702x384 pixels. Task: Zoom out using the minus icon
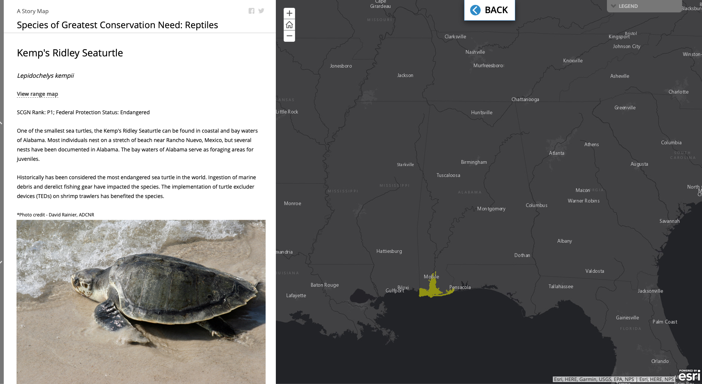coord(289,36)
